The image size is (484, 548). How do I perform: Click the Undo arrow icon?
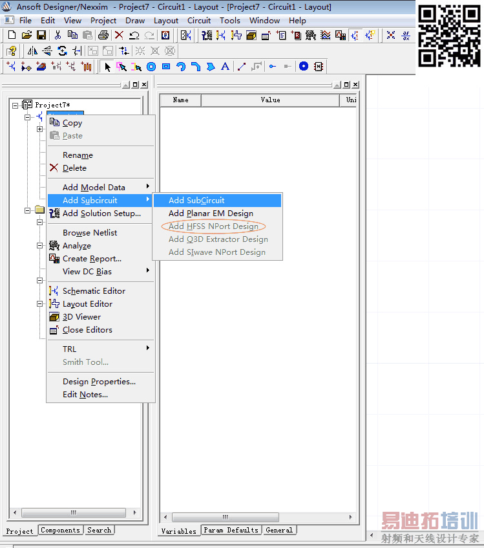134,35
